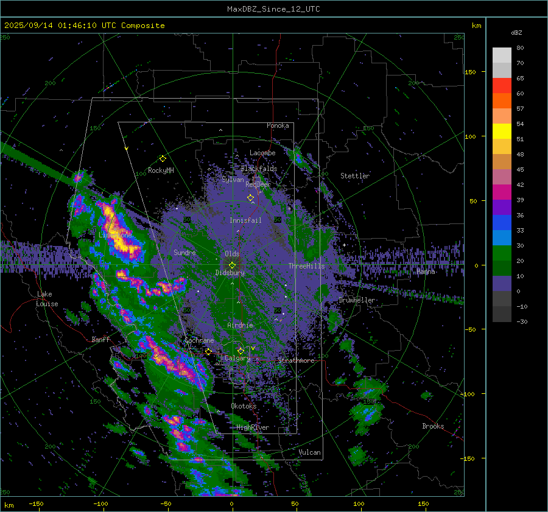Click the Sundre label
The height and width of the screenshot is (512, 548).
pos(184,252)
